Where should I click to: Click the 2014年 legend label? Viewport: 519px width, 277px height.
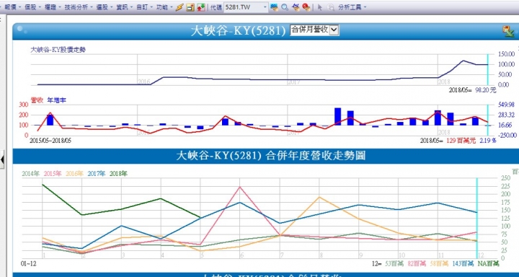(31, 173)
